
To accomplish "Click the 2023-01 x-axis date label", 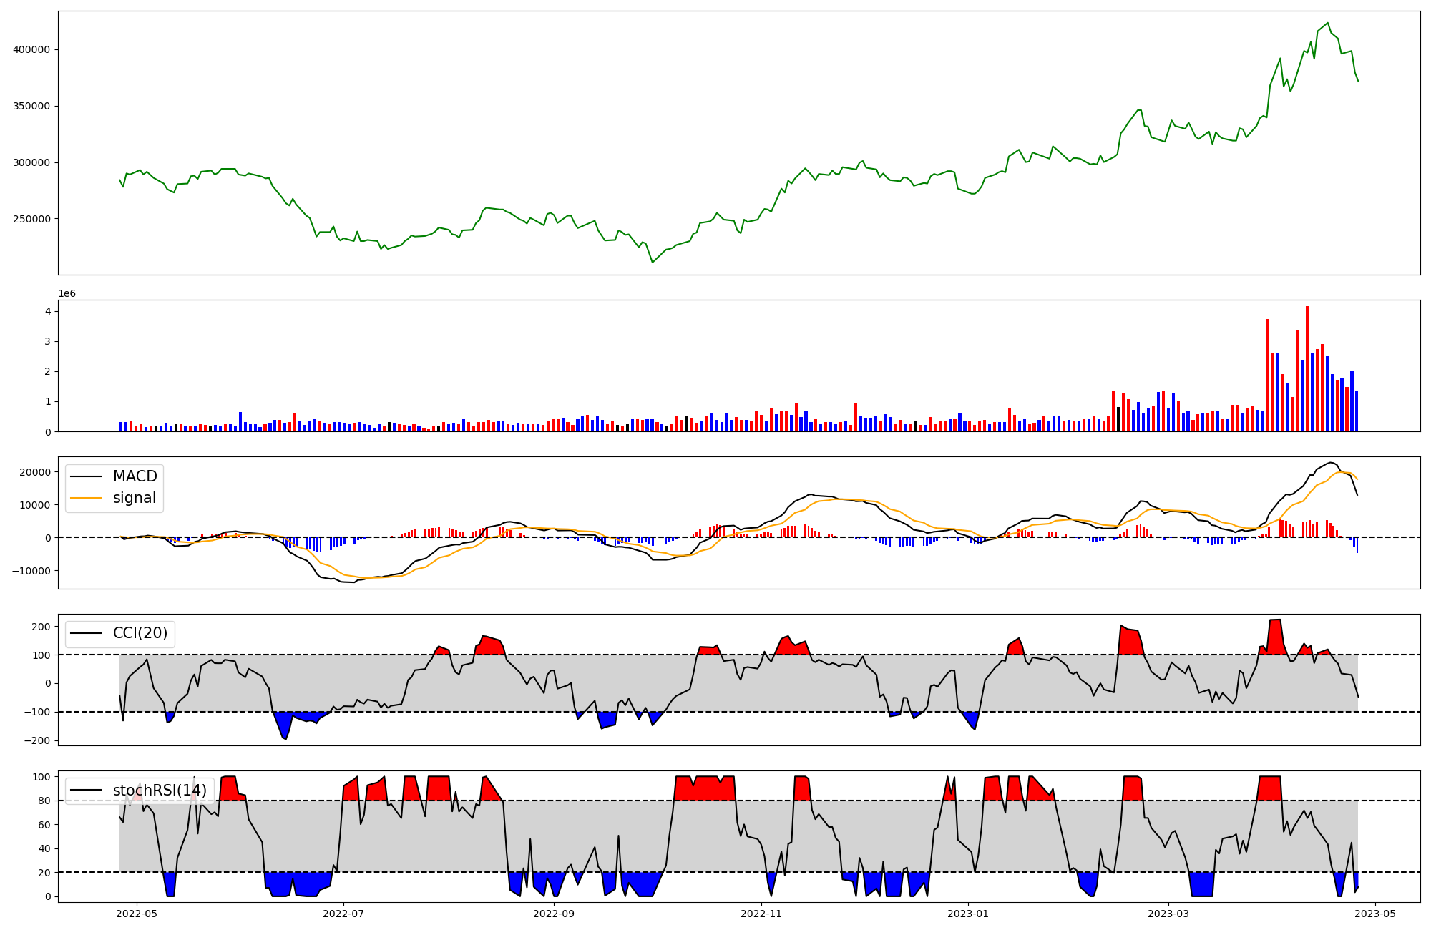I will [x=968, y=914].
